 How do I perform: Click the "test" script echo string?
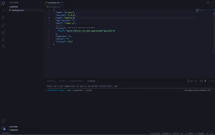coord(91,31)
